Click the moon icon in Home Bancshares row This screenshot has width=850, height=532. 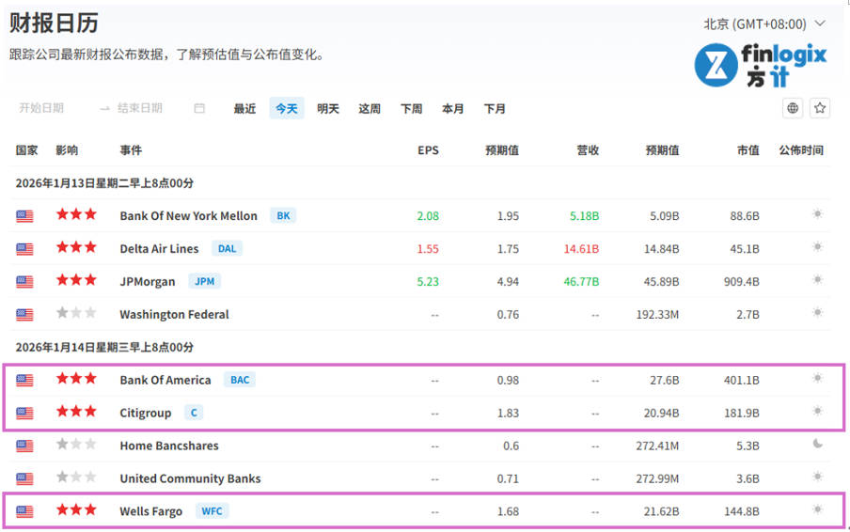pos(817,445)
